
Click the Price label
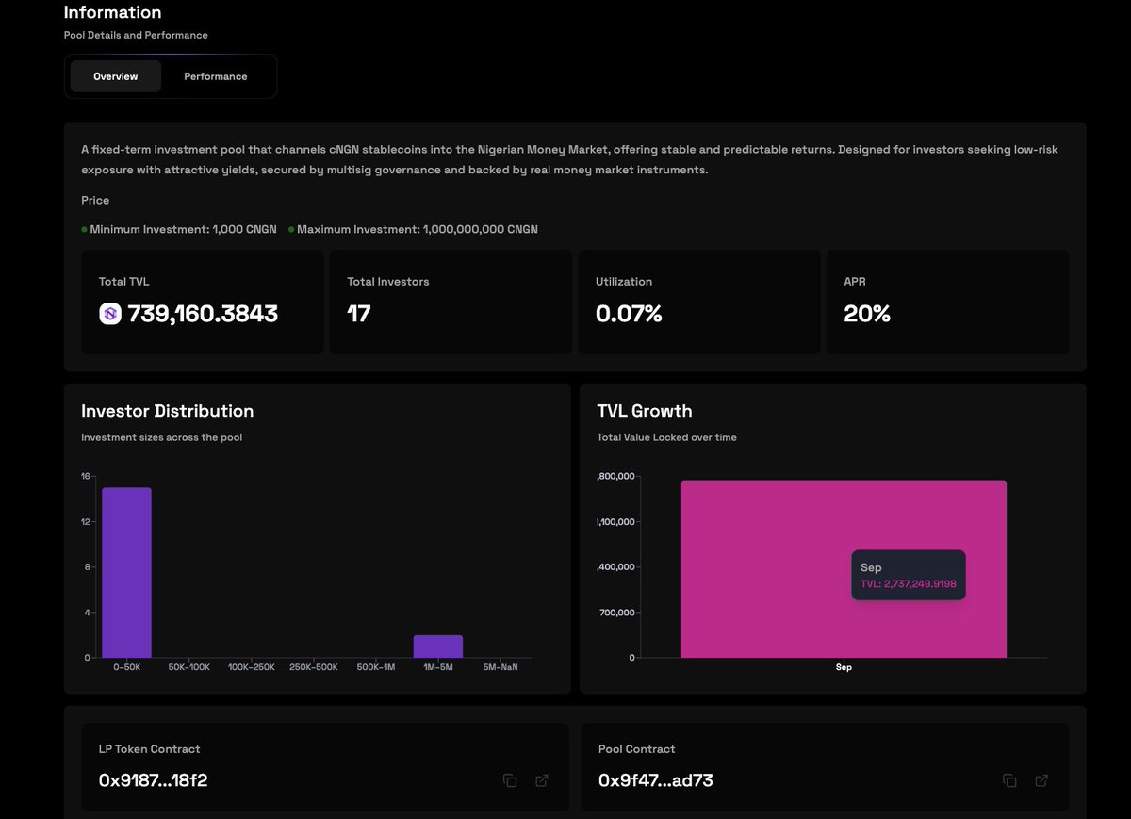[x=95, y=200]
